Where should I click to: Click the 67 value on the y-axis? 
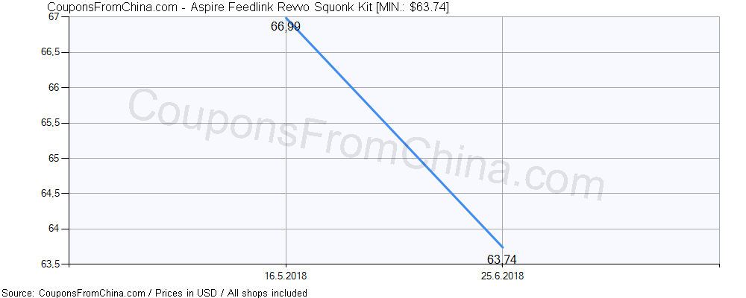coord(54,17)
